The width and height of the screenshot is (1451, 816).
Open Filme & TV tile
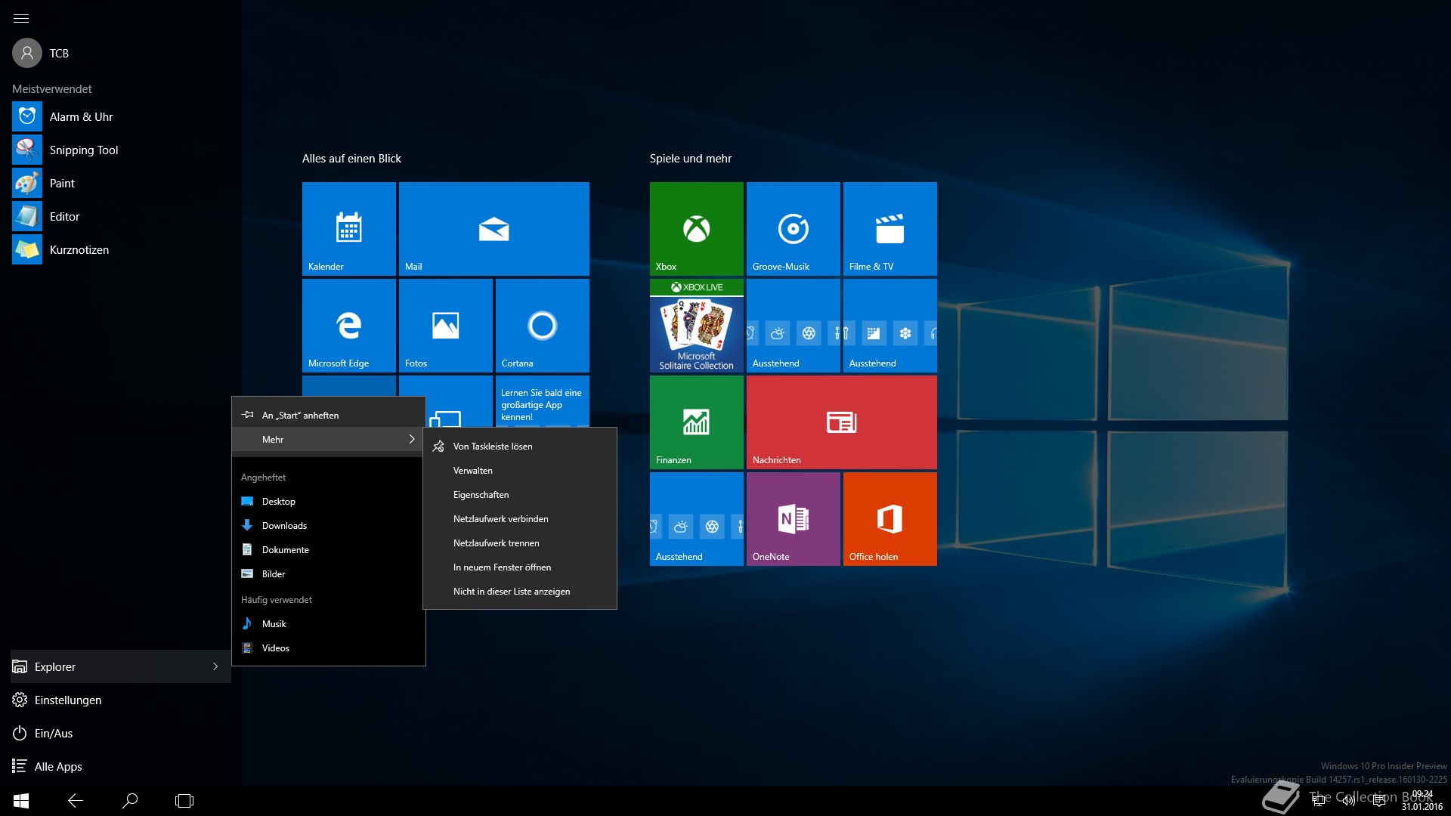890,229
